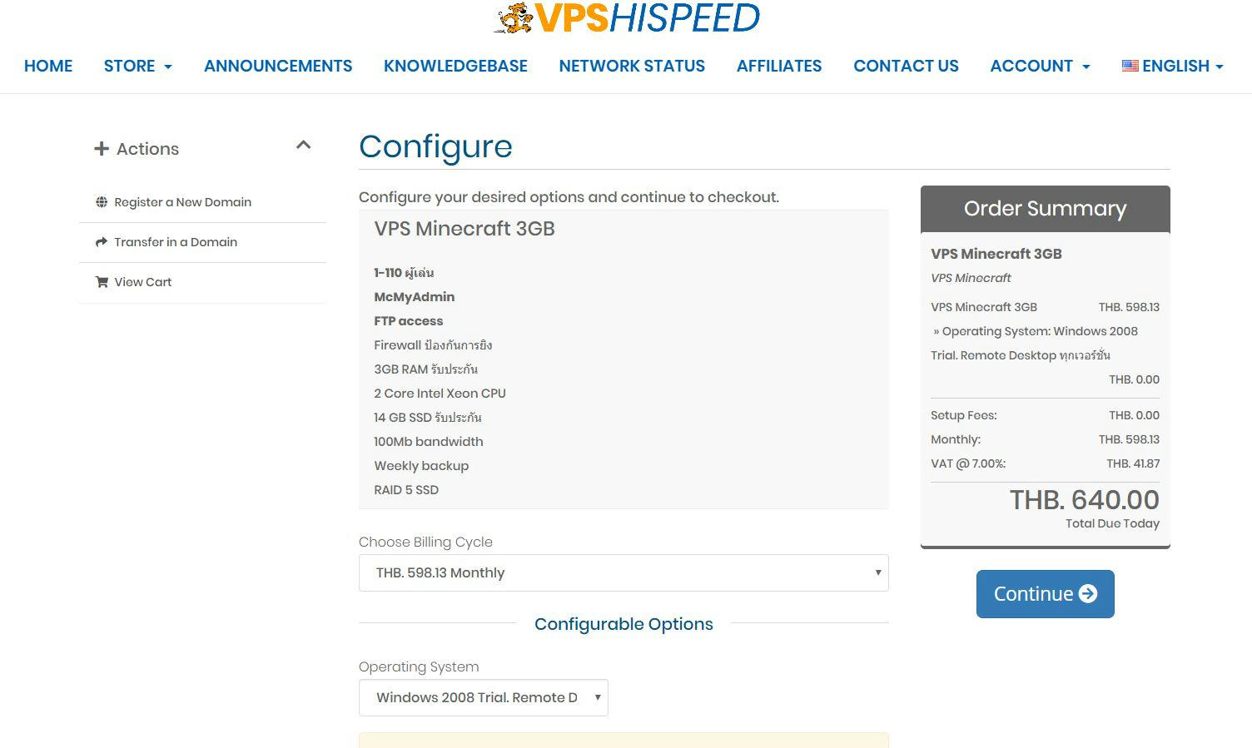
Task: Expand the ACCOUNT menu
Action: (x=1040, y=66)
